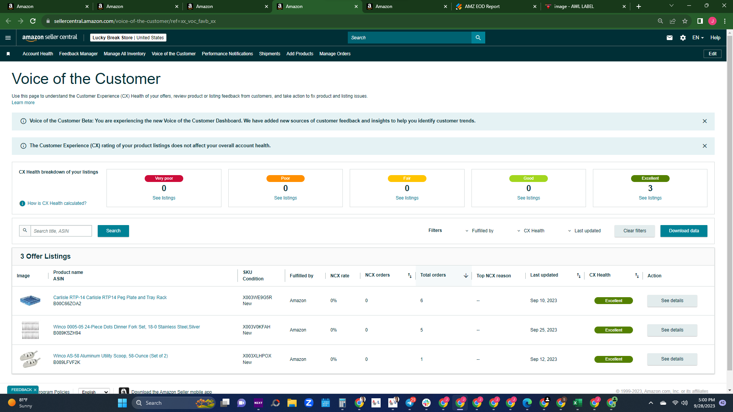
Task: See details for Carlisle RTP-14 Peg Plate
Action: point(672,301)
